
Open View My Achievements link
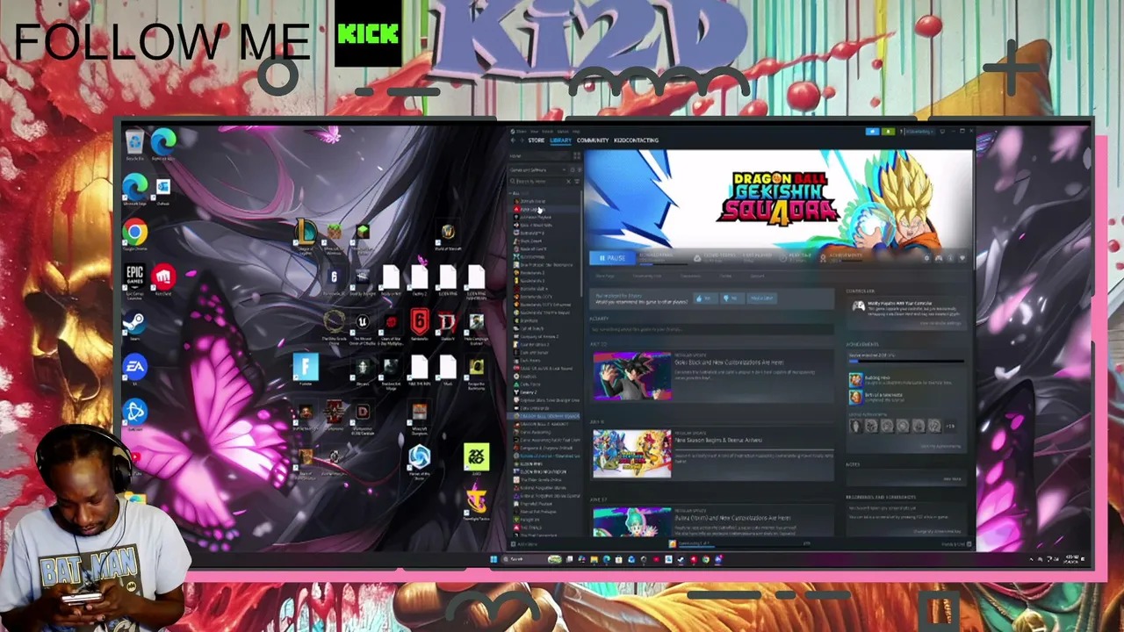[939, 447]
